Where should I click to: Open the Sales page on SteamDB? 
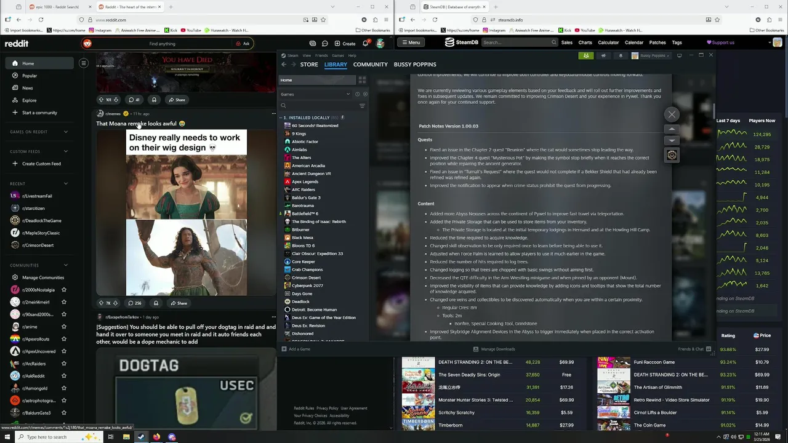(x=566, y=42)
